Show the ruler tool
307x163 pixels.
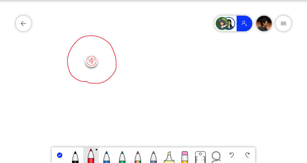point(200,157)
